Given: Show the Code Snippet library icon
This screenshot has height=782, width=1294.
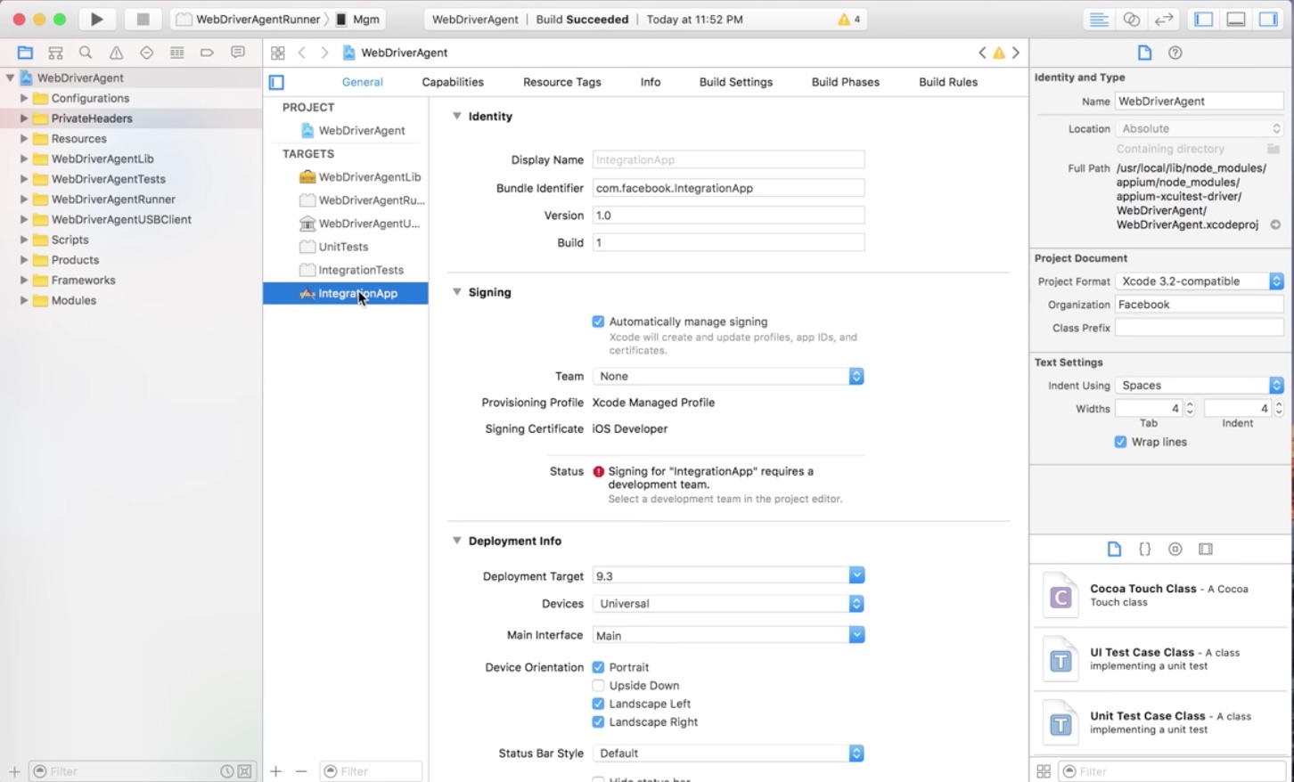Looking at the screenshot, I should click(x=1145, y=549).
